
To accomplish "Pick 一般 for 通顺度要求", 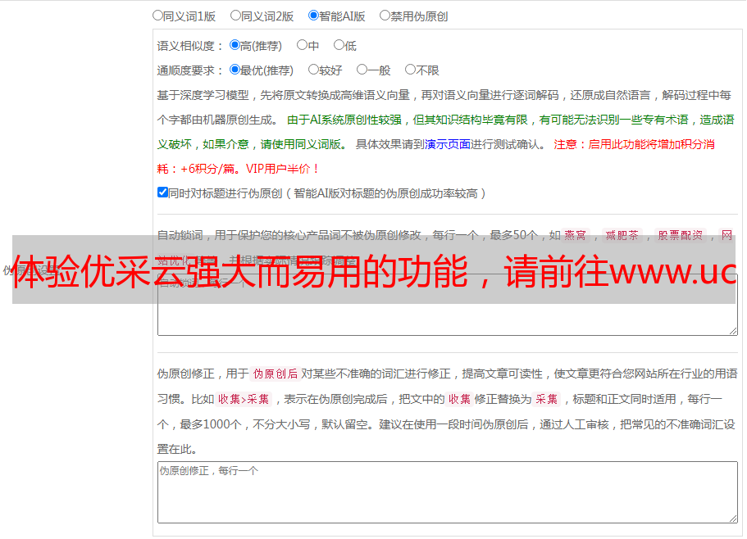I will pos(362,70).
